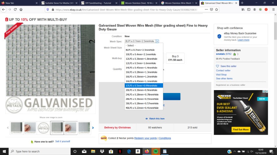
Task: Open the Mesh Spec dropdown arrow
Action: click(x=157, y=41)
